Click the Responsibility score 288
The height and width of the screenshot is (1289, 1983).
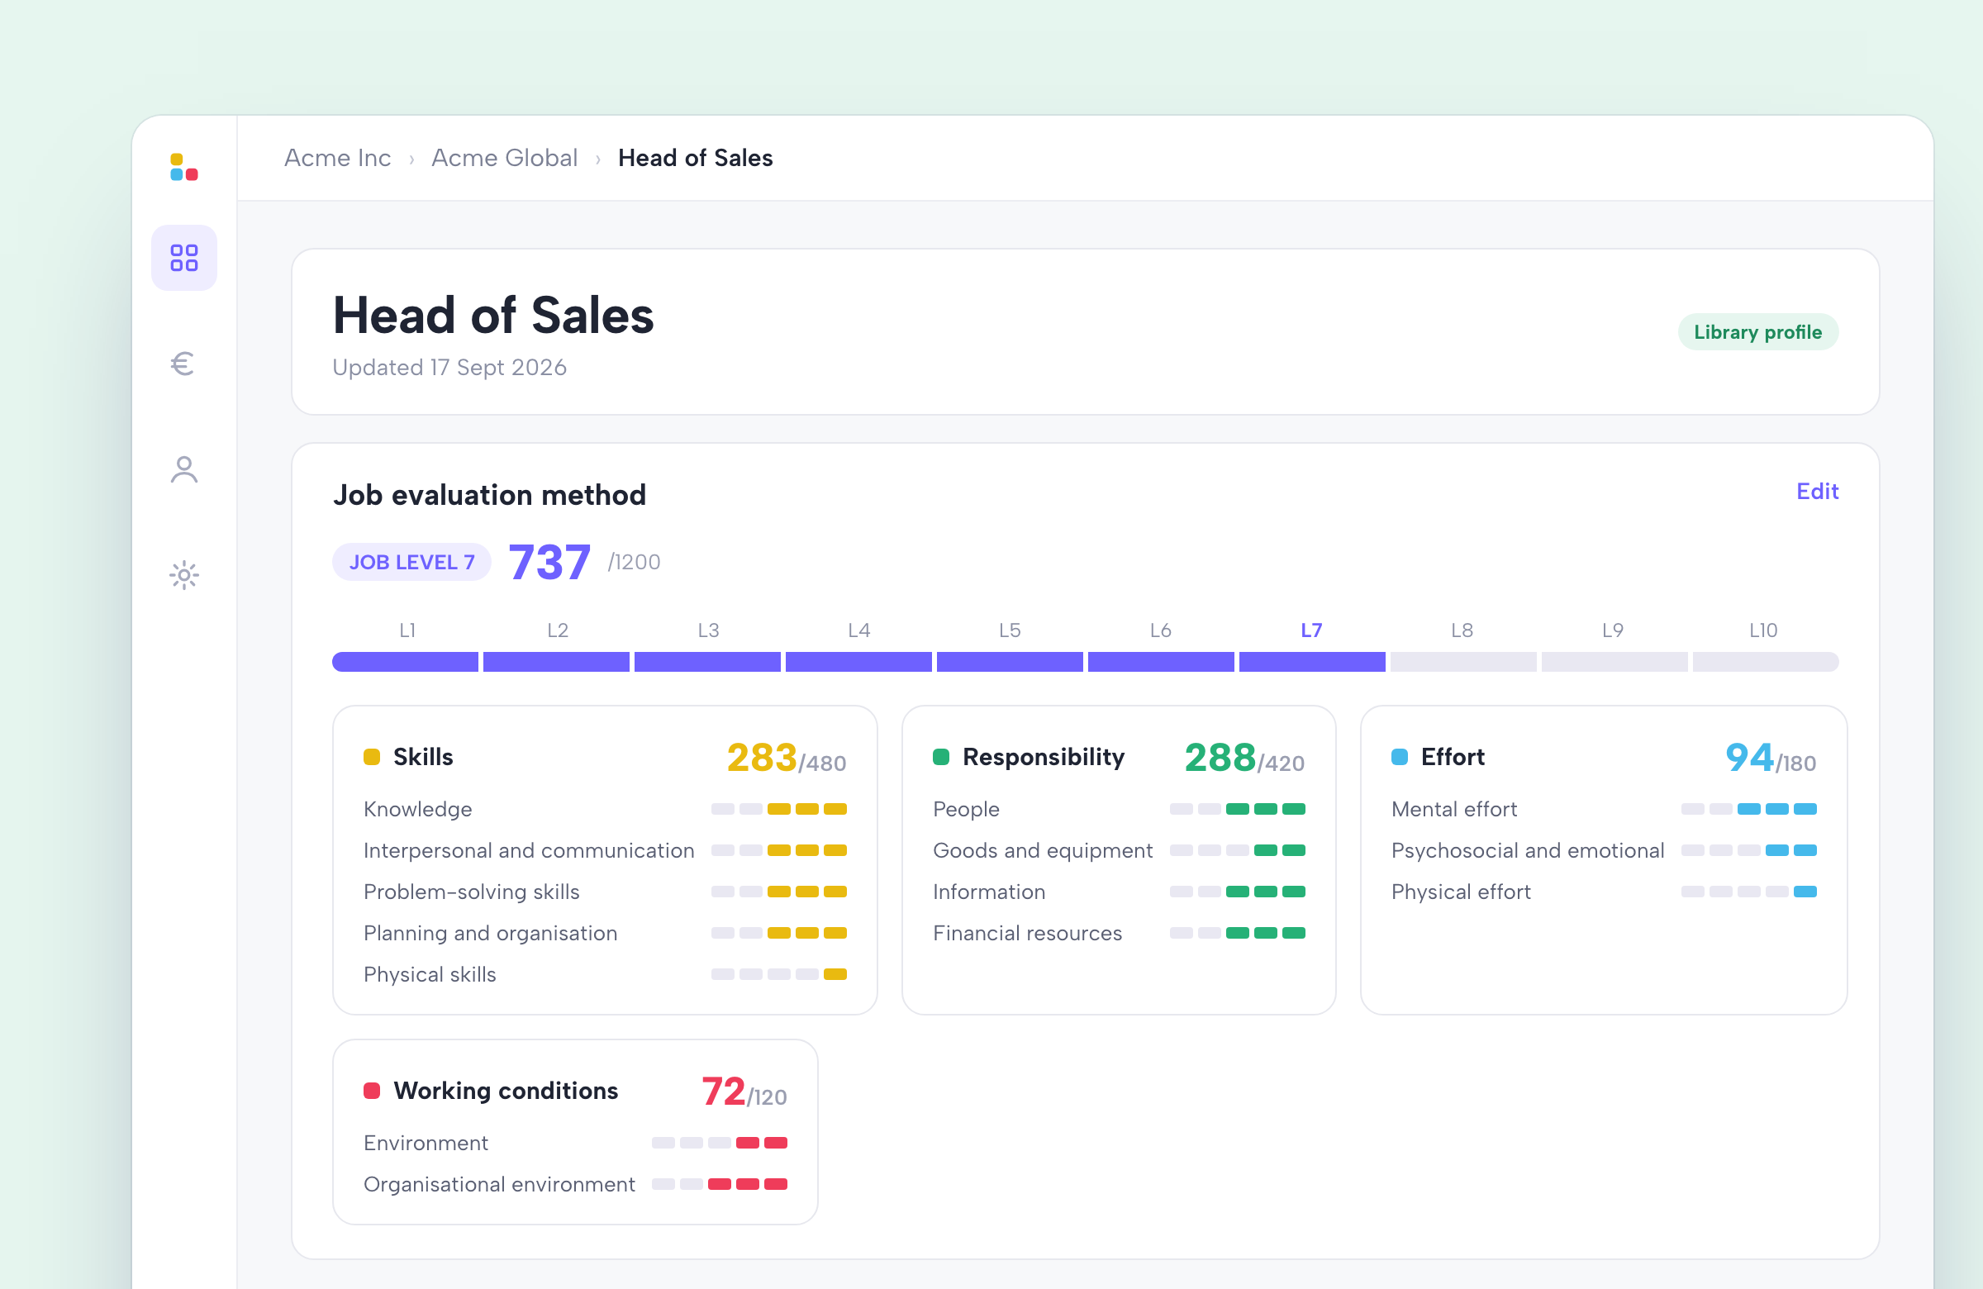(x=1220, y=758)
